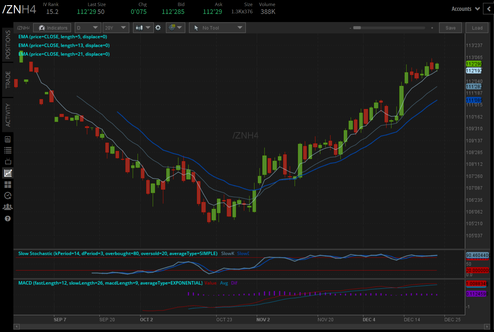This screenshot has width=494, height=332.
Task: Open the help question mark icon
Action: pos(8,218)
